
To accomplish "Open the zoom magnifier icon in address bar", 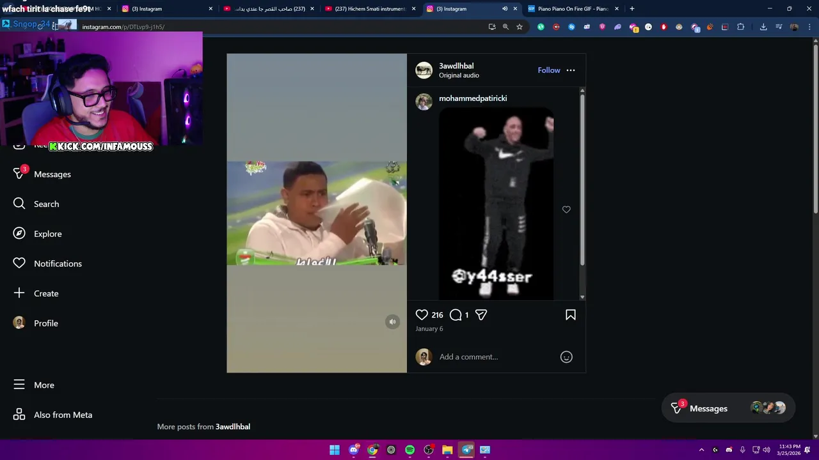I will [x=505, y=27].
